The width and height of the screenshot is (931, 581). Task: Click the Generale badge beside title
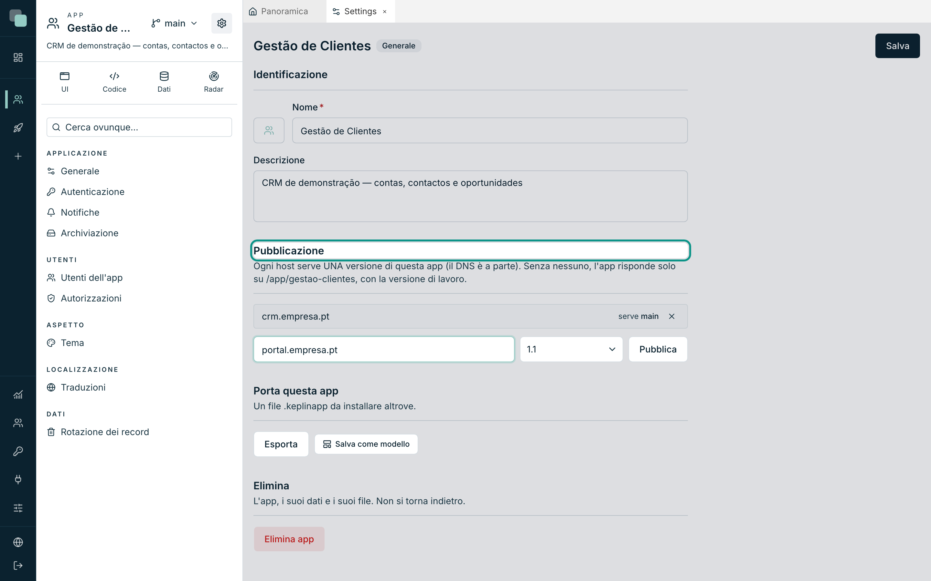[x=399, y=46]
